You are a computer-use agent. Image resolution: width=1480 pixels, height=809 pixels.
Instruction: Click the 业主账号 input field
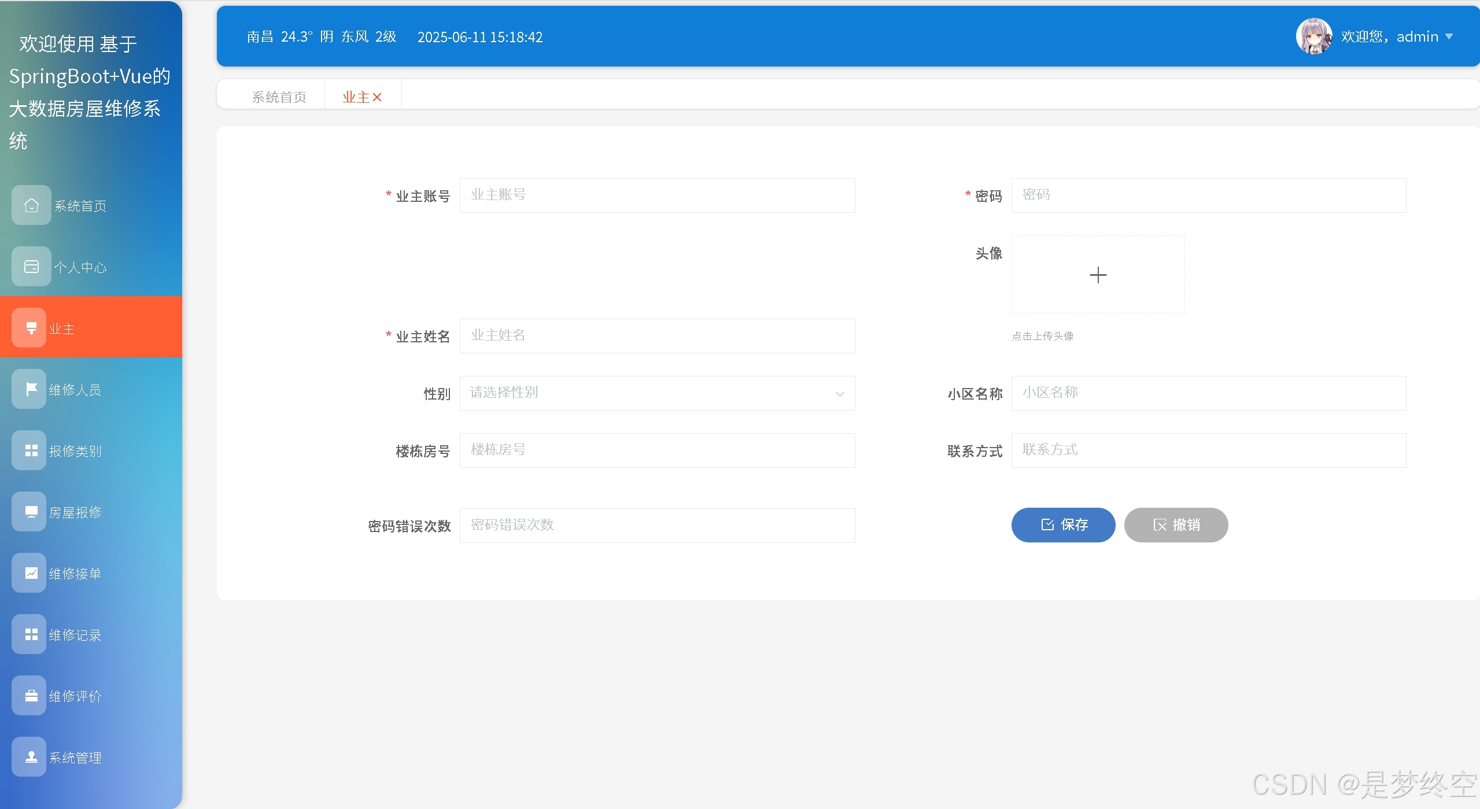tap(657, 195)
